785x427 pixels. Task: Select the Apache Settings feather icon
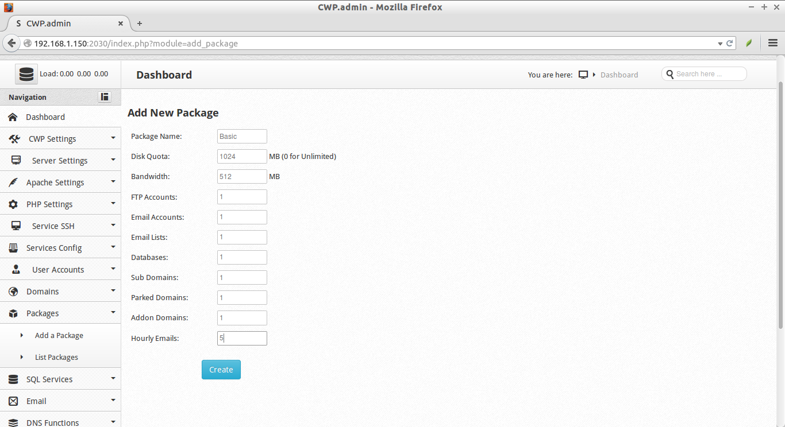[14, 182]
